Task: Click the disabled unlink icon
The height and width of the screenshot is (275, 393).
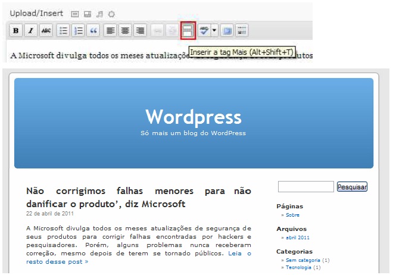Action: pyautogui.click(x=172, y=30)
